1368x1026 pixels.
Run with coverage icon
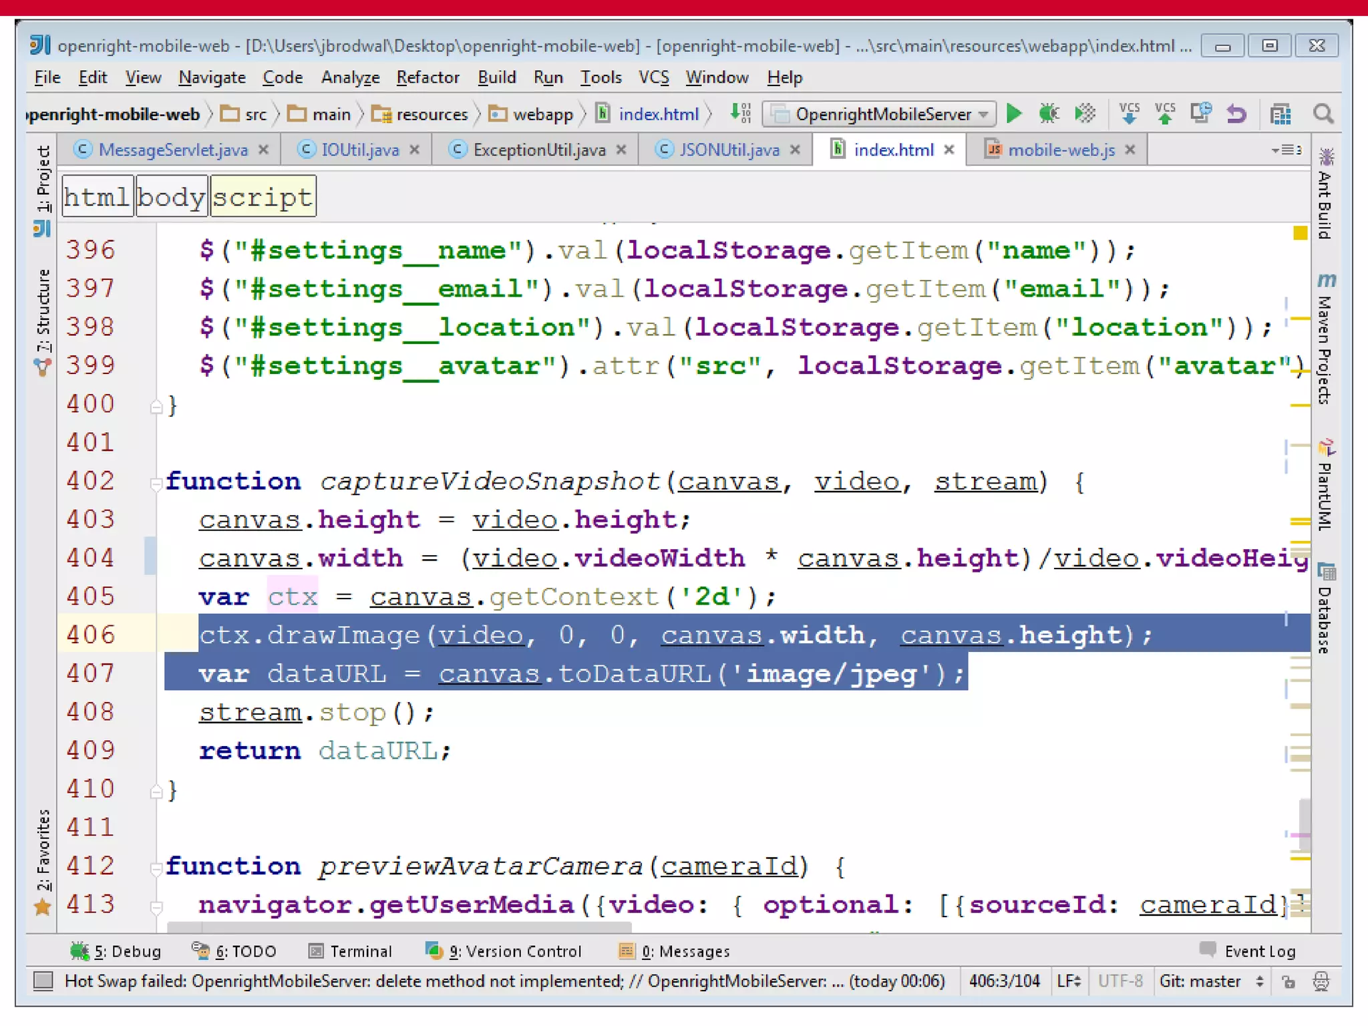pyautogui.click(x=1085, y=114)
